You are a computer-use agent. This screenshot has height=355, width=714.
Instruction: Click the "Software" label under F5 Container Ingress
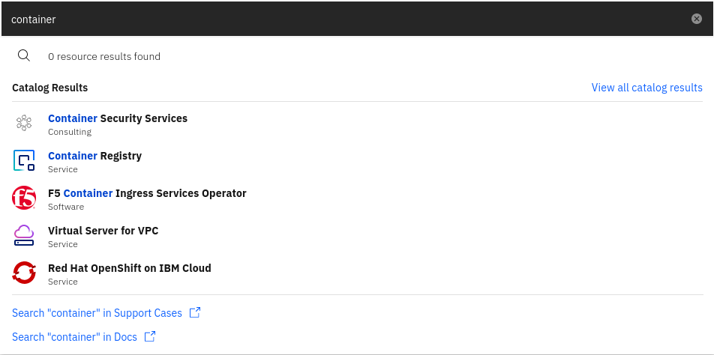(66, 207)
